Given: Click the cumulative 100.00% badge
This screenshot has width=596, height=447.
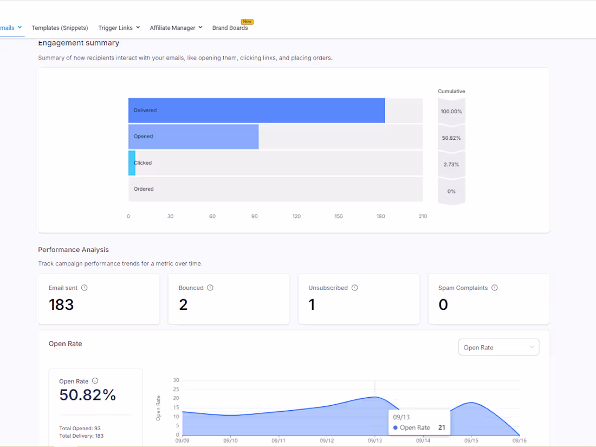Looking at the screenshot, I should point(451,111).
